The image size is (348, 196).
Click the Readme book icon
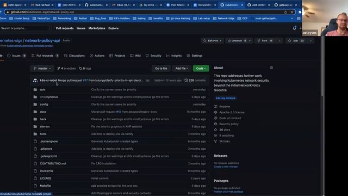[215, 107]
